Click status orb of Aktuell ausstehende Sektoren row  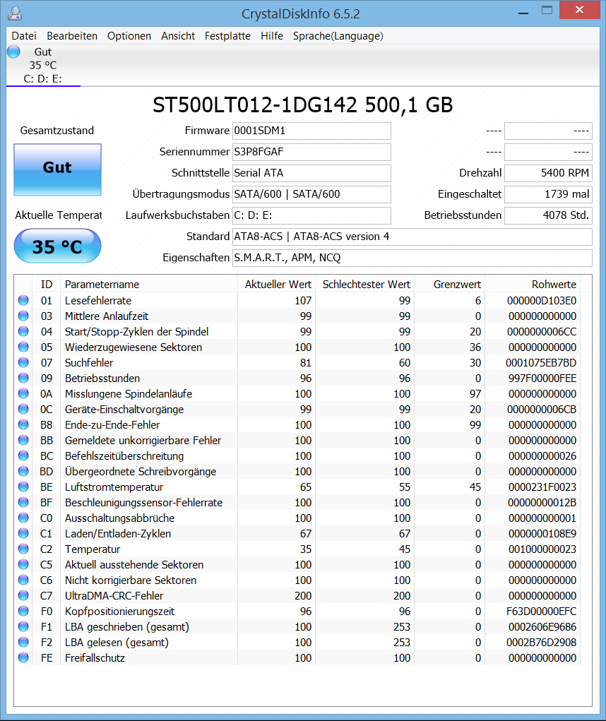[x=23, y=564]
